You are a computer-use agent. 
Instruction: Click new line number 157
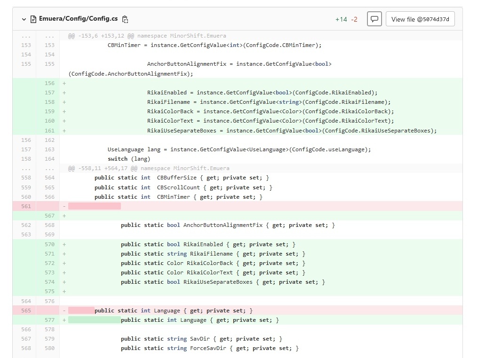point(49,93)
